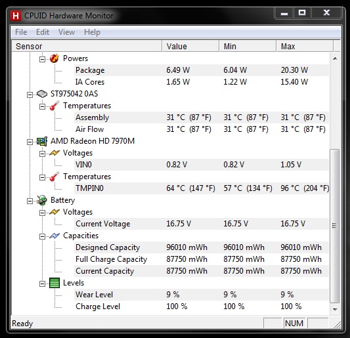
Task: Click the green Levels icon
Action: (55, 283)
